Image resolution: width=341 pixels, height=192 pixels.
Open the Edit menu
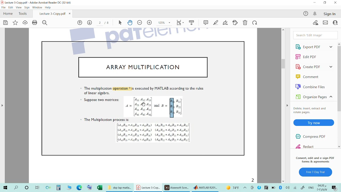11,7
